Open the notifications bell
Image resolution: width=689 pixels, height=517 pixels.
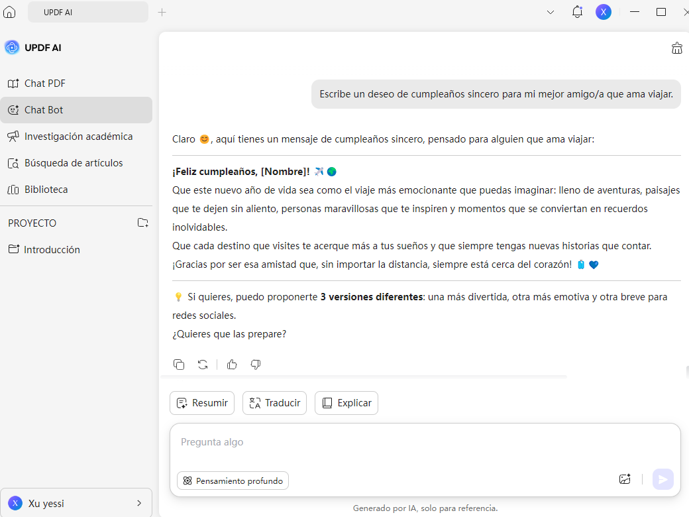point(577,12)
